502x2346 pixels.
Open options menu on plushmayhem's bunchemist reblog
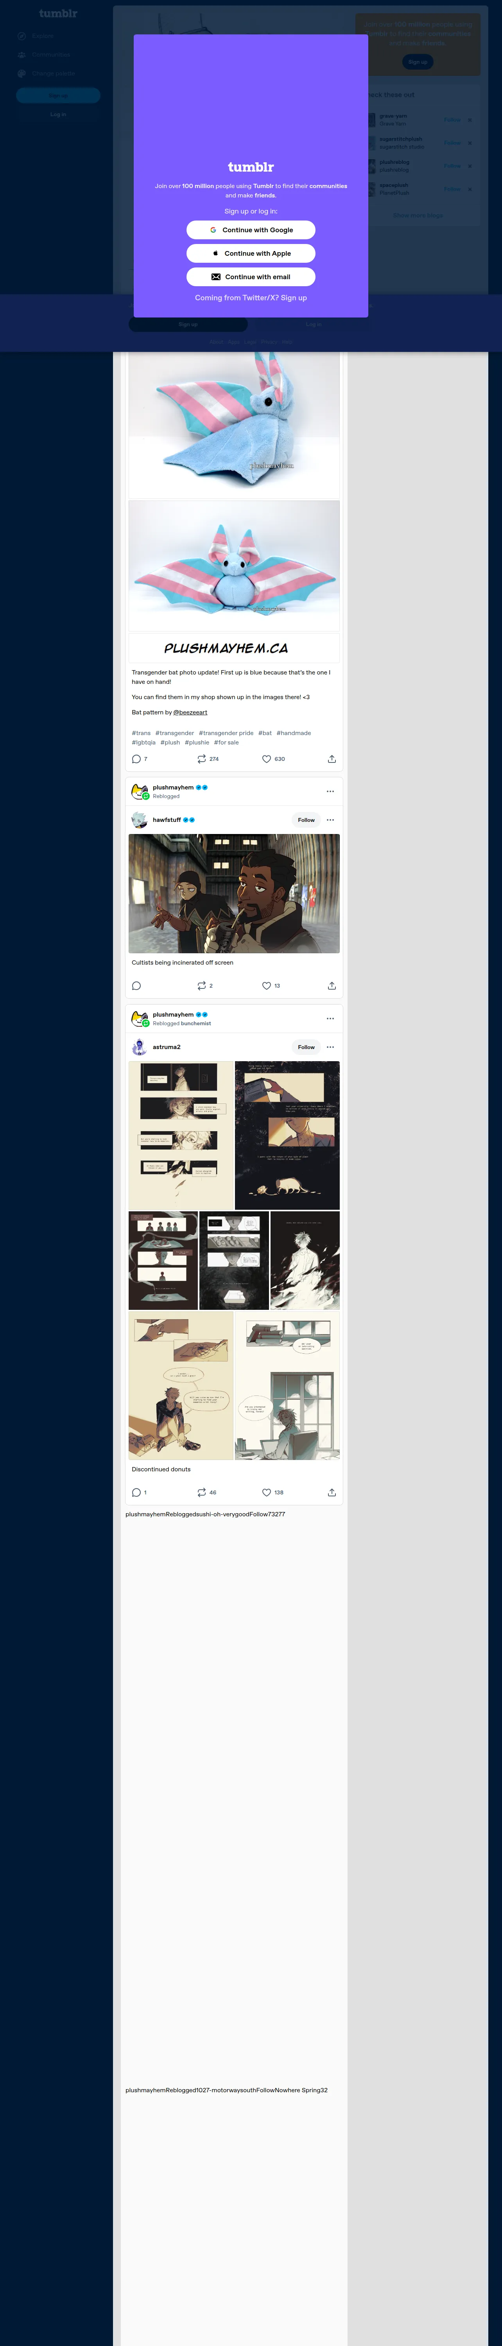click(330, 1018)
